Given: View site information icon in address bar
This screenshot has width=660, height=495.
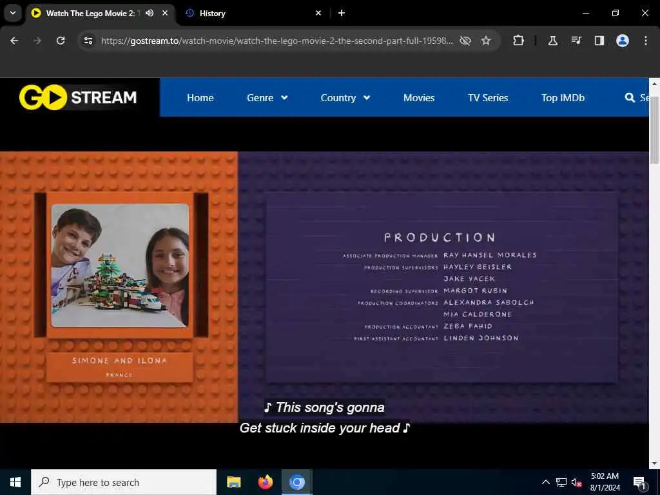Looking at the screenshot, I should (88, 41).
